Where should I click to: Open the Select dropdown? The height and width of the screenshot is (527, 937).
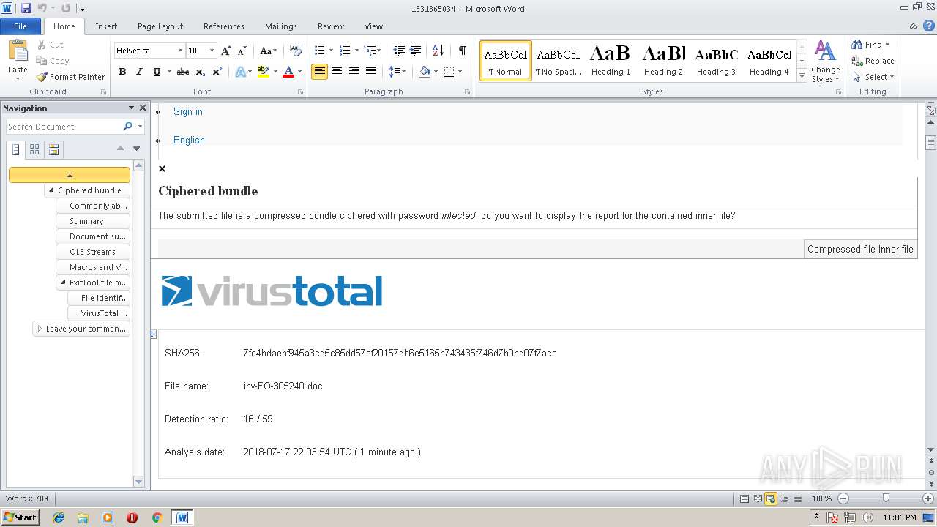point(873,77)
